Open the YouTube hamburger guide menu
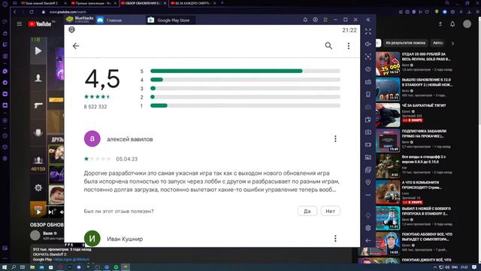 [20, 23]
